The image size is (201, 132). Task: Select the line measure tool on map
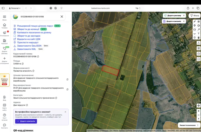[194, 22]
